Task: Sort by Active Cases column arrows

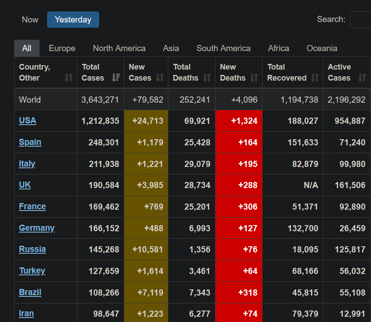Action: click(362, 78)
